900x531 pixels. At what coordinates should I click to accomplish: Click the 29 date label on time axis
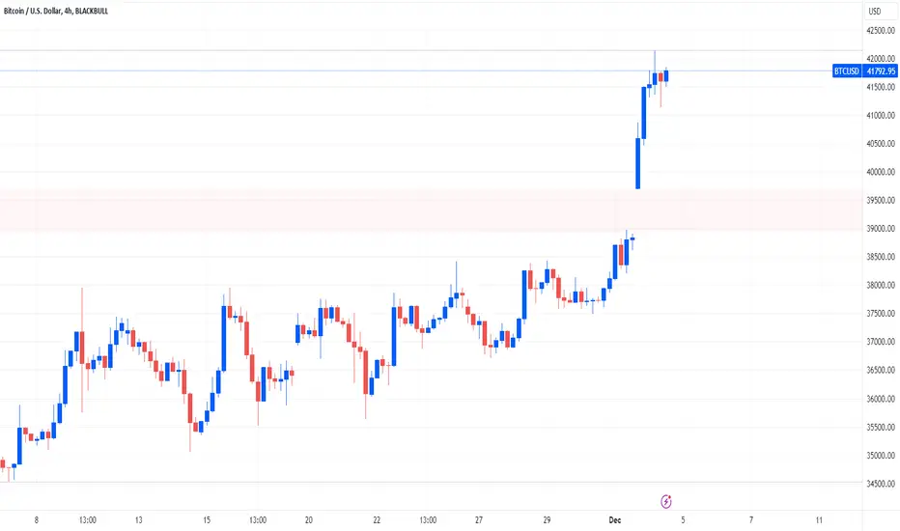coord(547,520)
